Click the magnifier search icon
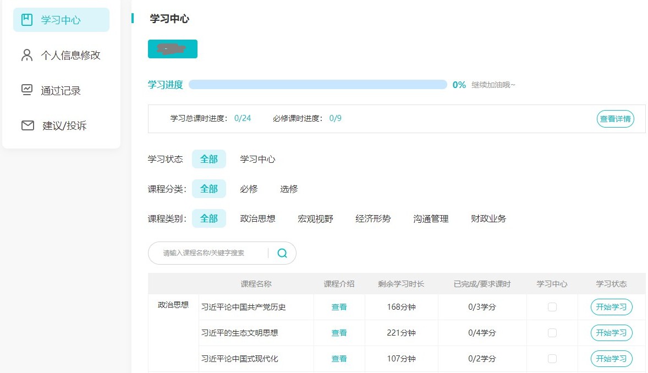 (282, 253)
